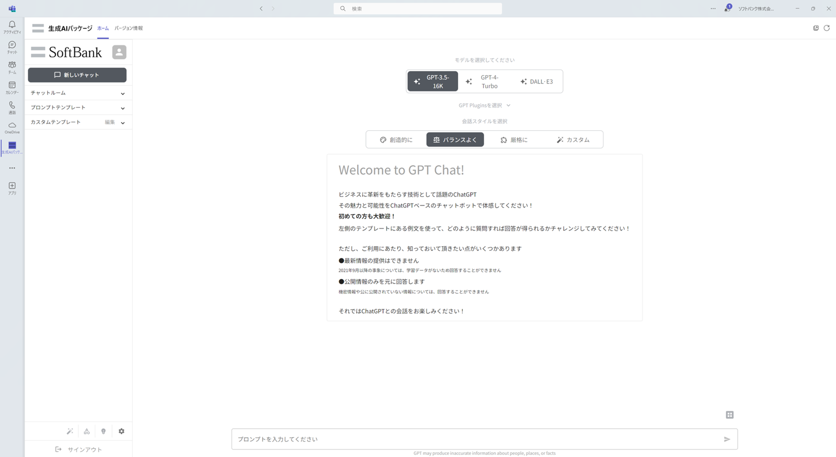Open the Calendar (カレンダー) in Teams rail
Viewport: 836px width, 457px height.
[12, 88]
